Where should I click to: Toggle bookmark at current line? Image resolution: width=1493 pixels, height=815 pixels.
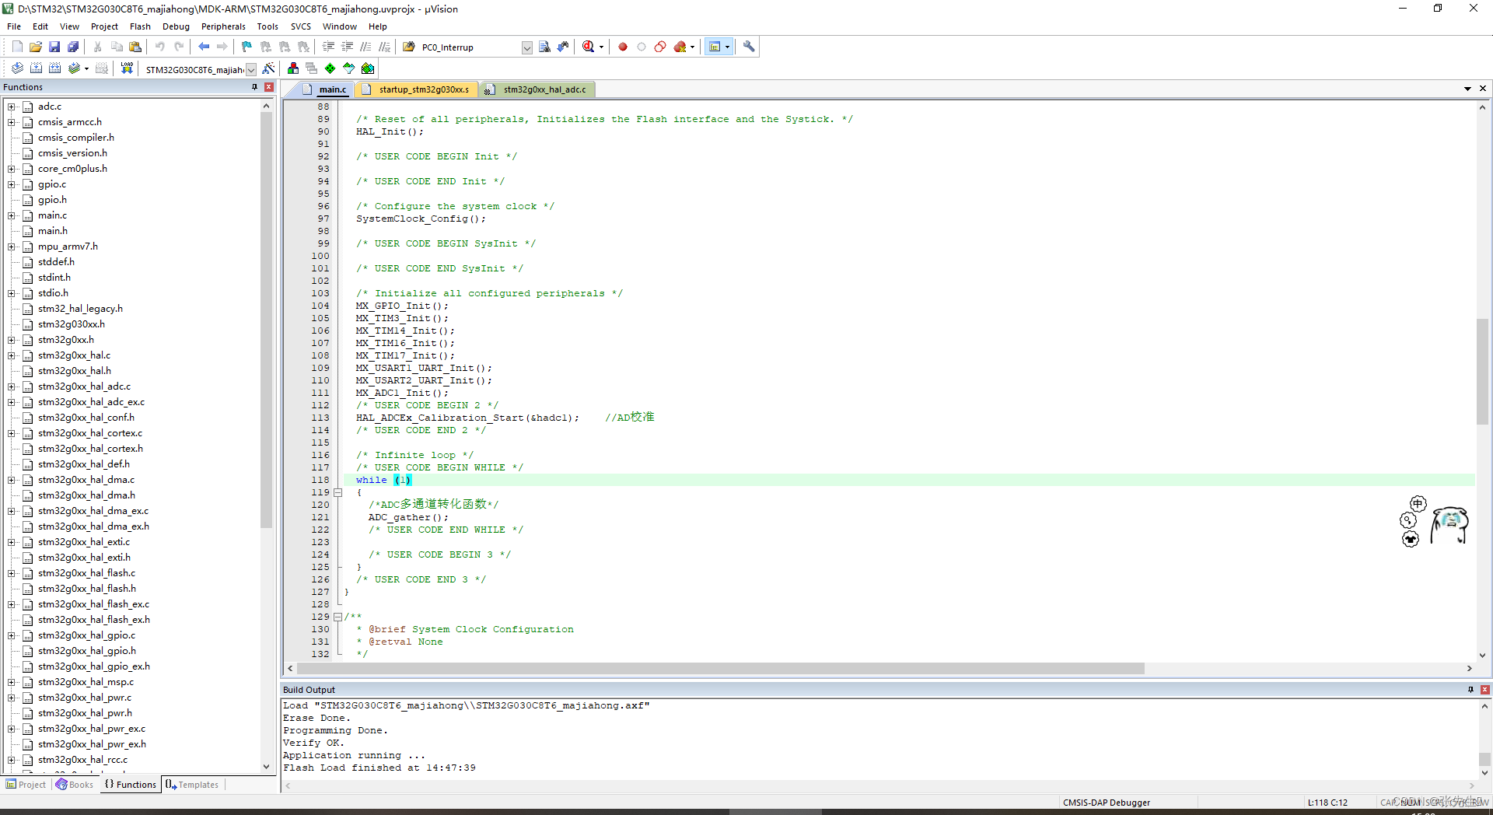[x=246, y=47]
